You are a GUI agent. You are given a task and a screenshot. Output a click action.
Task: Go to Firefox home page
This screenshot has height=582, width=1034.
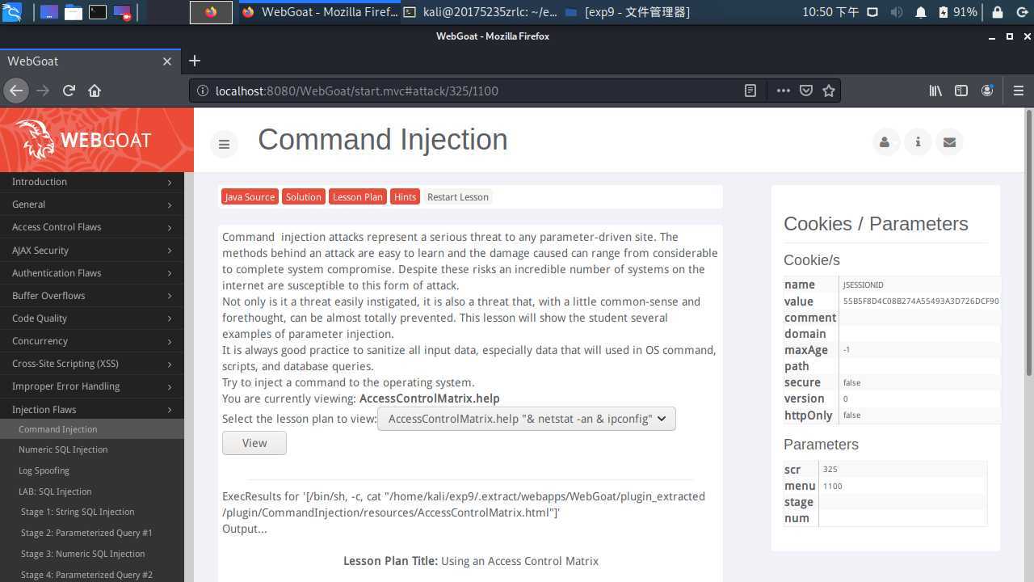95,91
